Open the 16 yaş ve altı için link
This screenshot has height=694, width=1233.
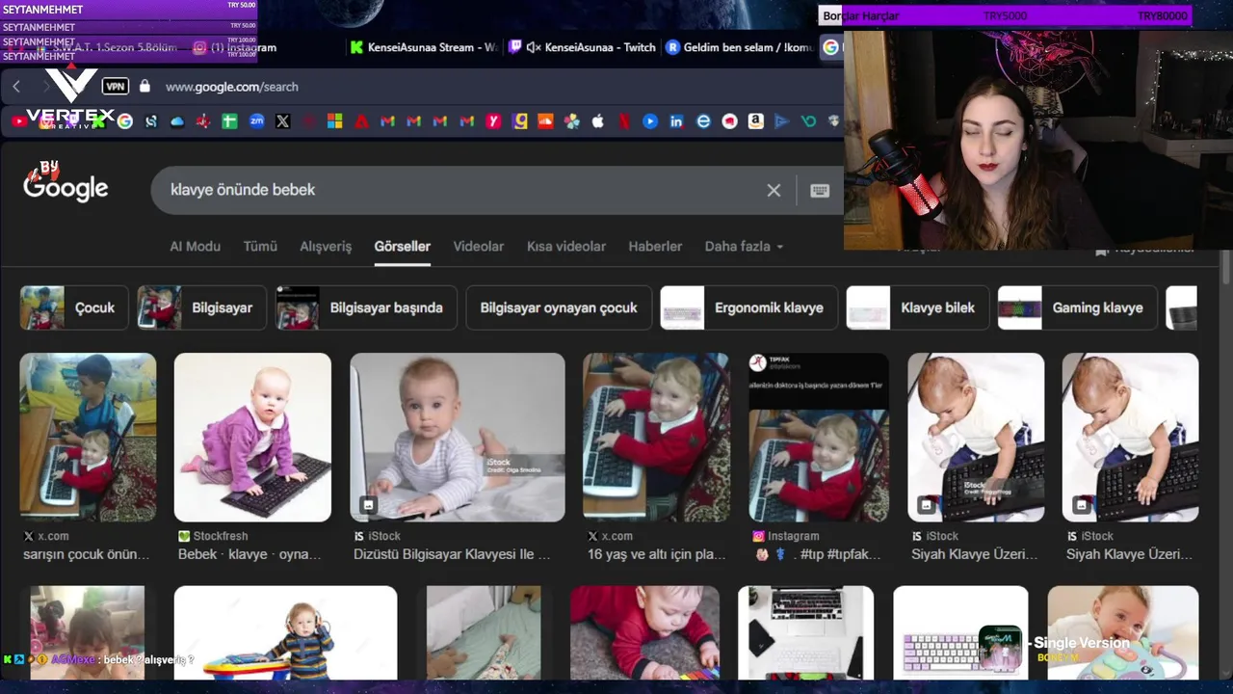(x=657, y=554)
